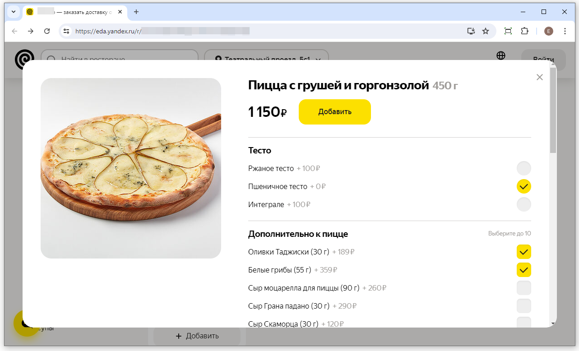Viewport: 579px width, 351px height.
Task: Open the language globe icon
Action: 501,55
